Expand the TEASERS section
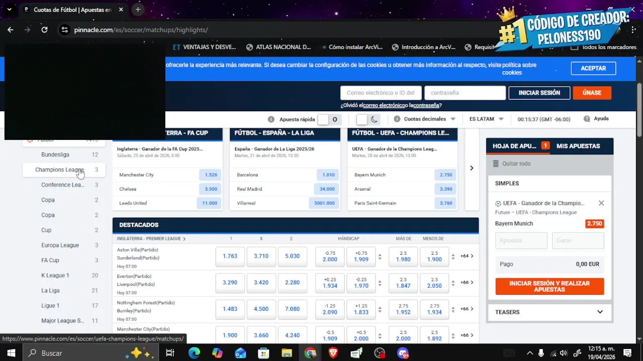The width and height of the screenshot is (643, 361). pos(550,312)
